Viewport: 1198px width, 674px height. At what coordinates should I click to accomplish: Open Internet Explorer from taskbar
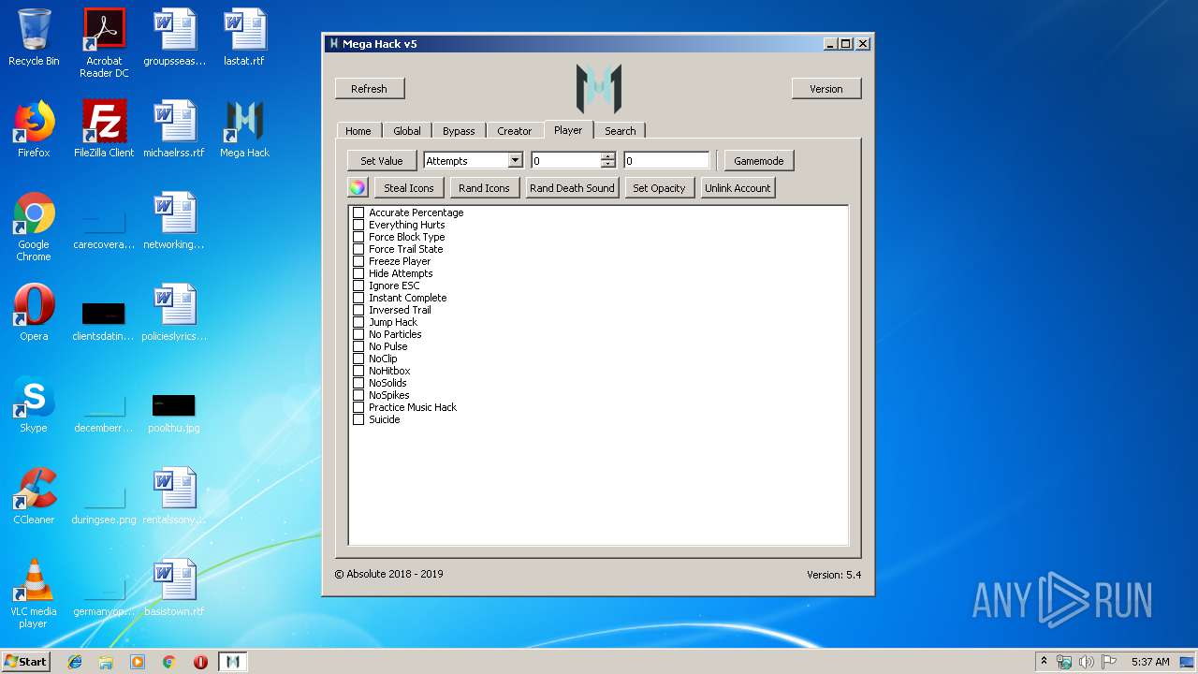pyautogui.click(x=75, y=662)
